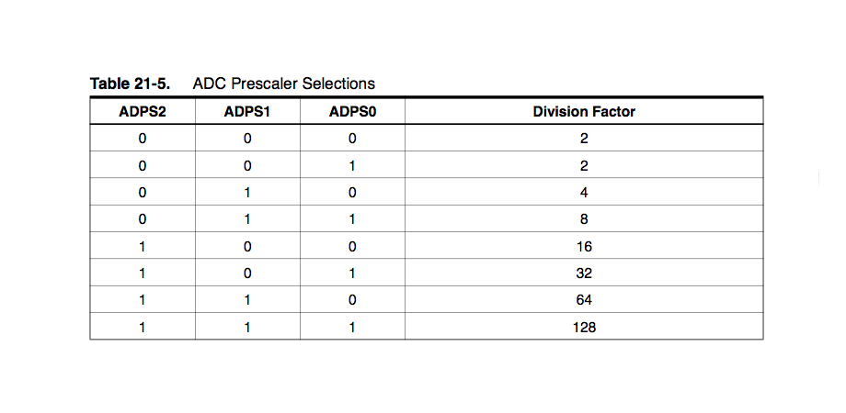Click ADPS1 value in the 4 row
The height and width of the screenshot is (413, 846).
(247, 192)
